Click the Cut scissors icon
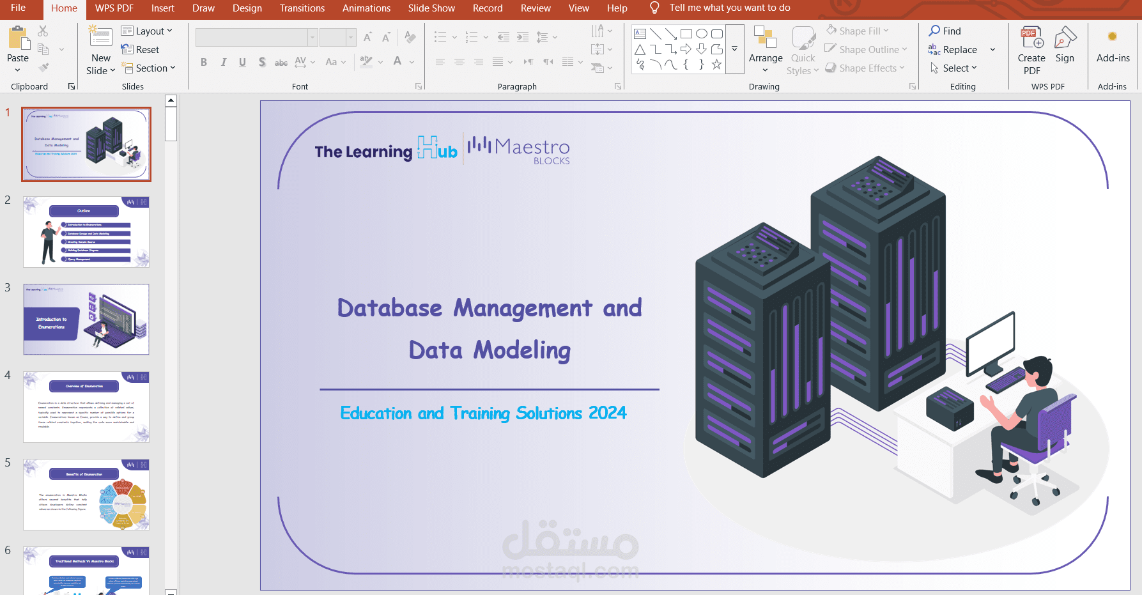 (43, 31)
